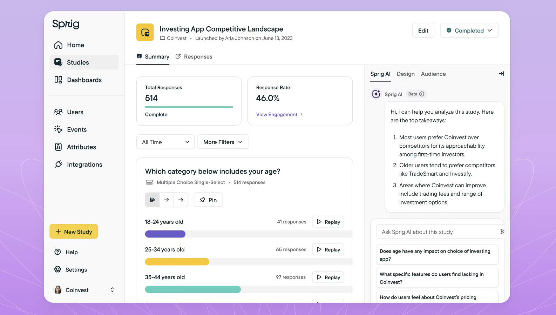
Task: Click the Coinvest account avatar
Action: pos(58,290)
